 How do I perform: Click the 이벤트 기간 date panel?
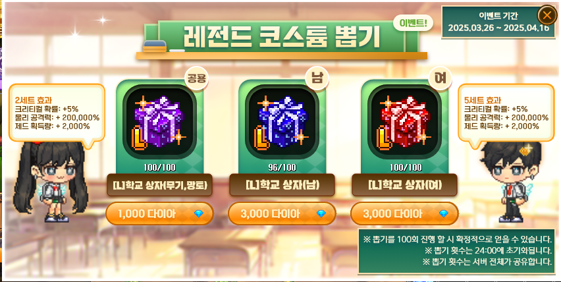pos(496,22)
